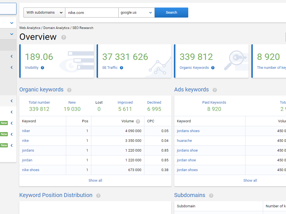Viewport: 286px width, 214px height.
Task: Open Domain Analytics in the breadcrumb
Action: [x=56, y=28]
